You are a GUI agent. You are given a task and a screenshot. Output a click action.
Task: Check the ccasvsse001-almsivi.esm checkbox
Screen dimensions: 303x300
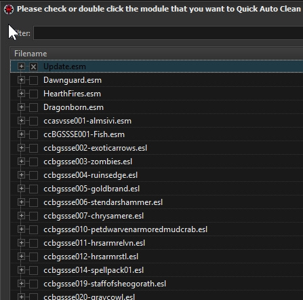coord(33,121)
